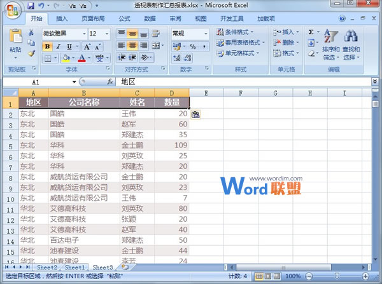Viewport: 382px width, 284px height.
Task: Open Sort and Filter tool
Action: (x=331, y=44)
